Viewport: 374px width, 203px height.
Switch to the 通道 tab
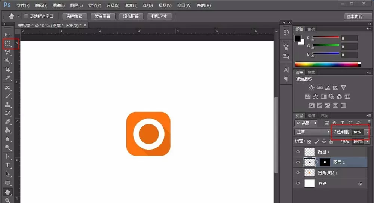[x=312, y=116]
